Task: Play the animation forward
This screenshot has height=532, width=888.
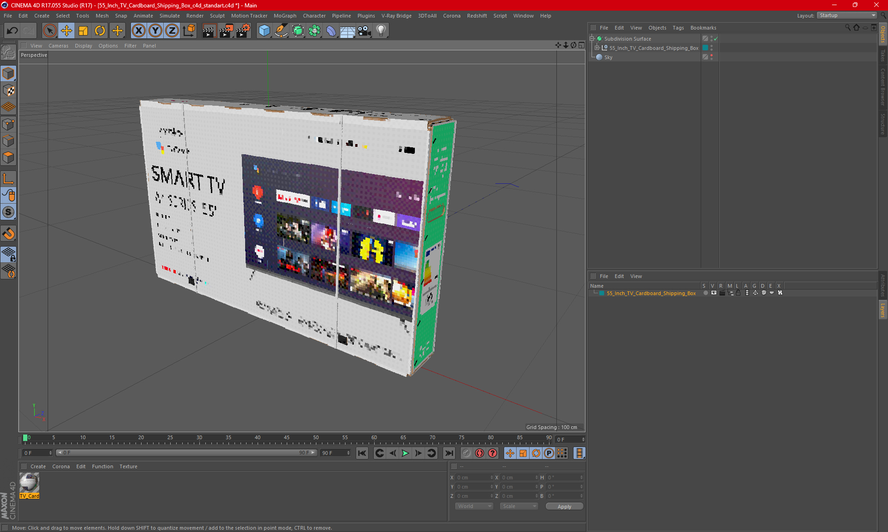Action: [x=405, y=453]
